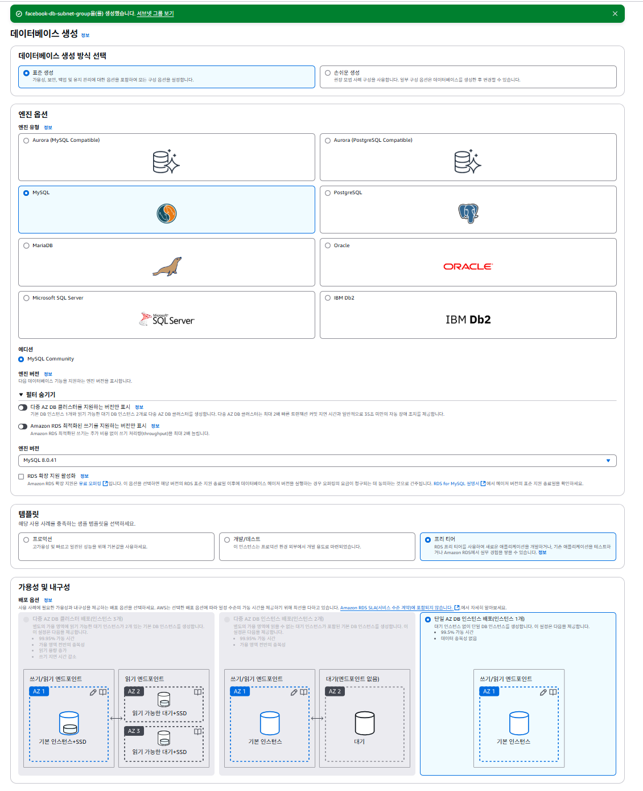Click AZ 2 badge in 읽기 엔드포인트 diagram

134,692
